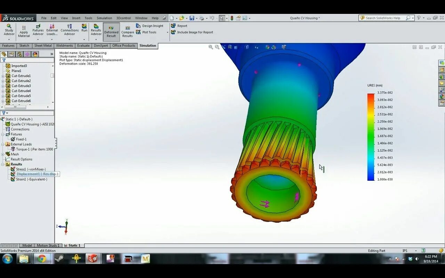Expand the Fixtures Advisor dropdown arrow
The image size is (445, 278).
point(38,39)
